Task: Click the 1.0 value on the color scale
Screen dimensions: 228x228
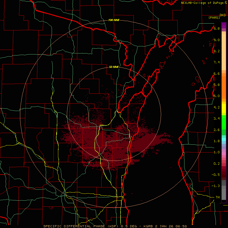Action: tap(217, 152)
